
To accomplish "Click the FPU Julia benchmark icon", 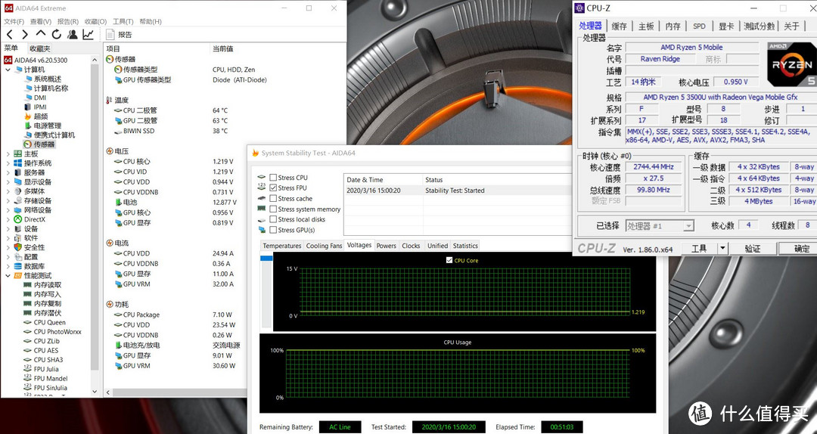I will point(28,369).
